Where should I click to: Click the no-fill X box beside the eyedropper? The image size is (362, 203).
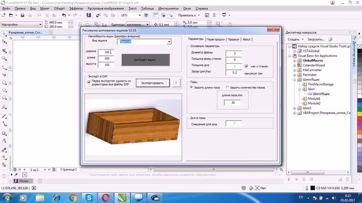[x=25, y=175]
